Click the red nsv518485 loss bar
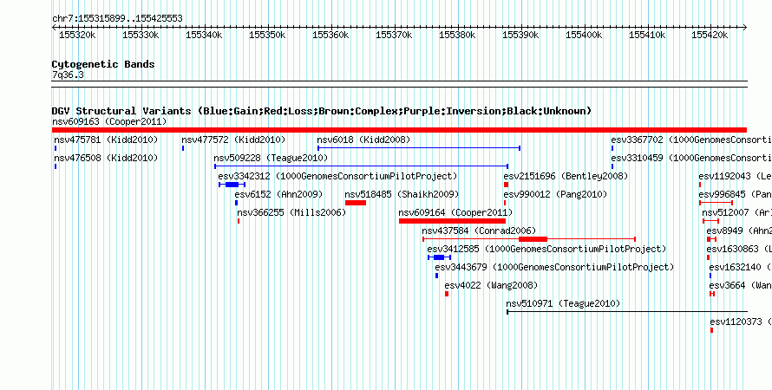The image size is (772, 390). click(356, 203)
